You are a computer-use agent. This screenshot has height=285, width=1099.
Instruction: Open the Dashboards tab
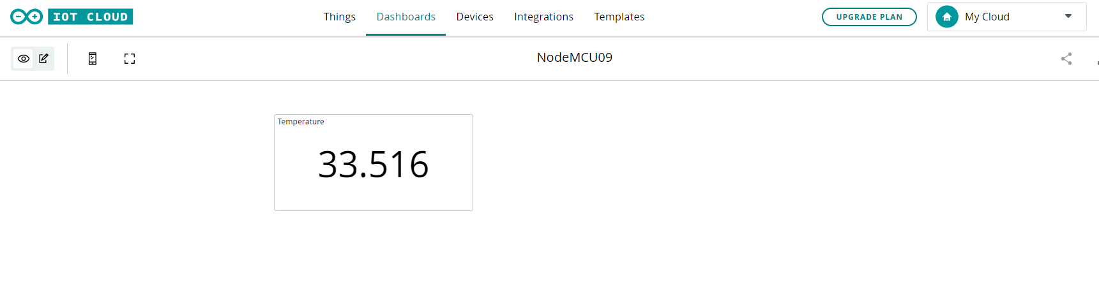(406, 17)
